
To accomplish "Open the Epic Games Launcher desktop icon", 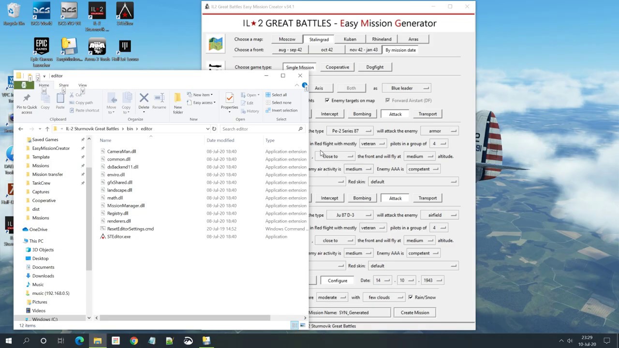I will [x=41, y=52].
